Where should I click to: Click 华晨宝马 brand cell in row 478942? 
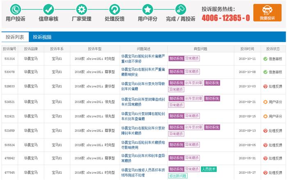tap(31, 158)
